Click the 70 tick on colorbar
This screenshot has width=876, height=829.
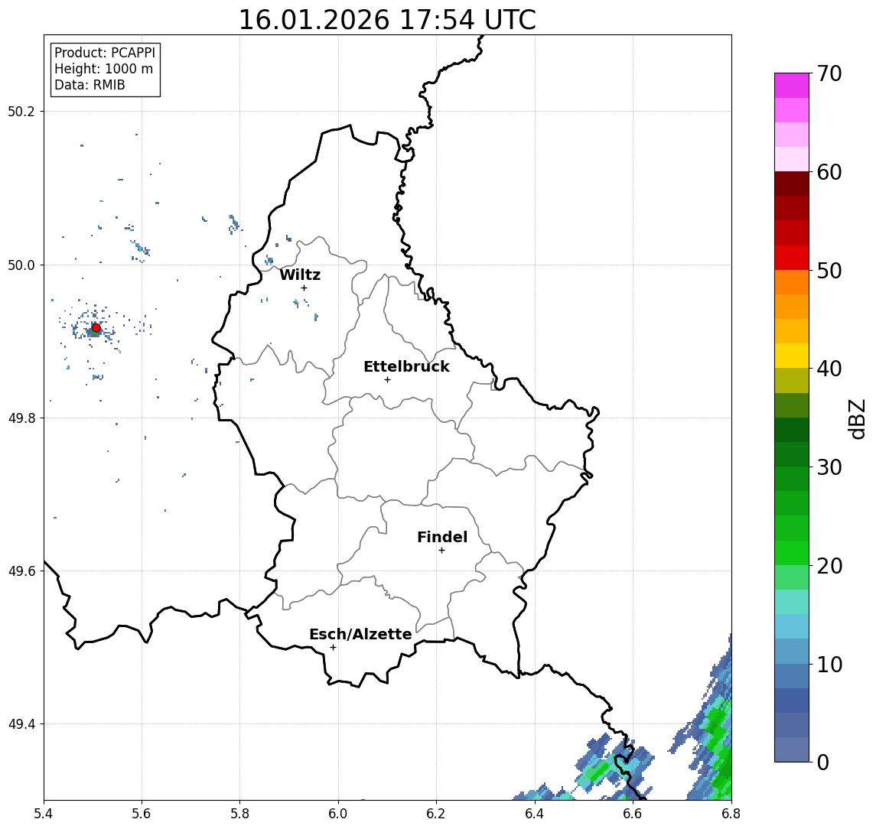point(829,73)
